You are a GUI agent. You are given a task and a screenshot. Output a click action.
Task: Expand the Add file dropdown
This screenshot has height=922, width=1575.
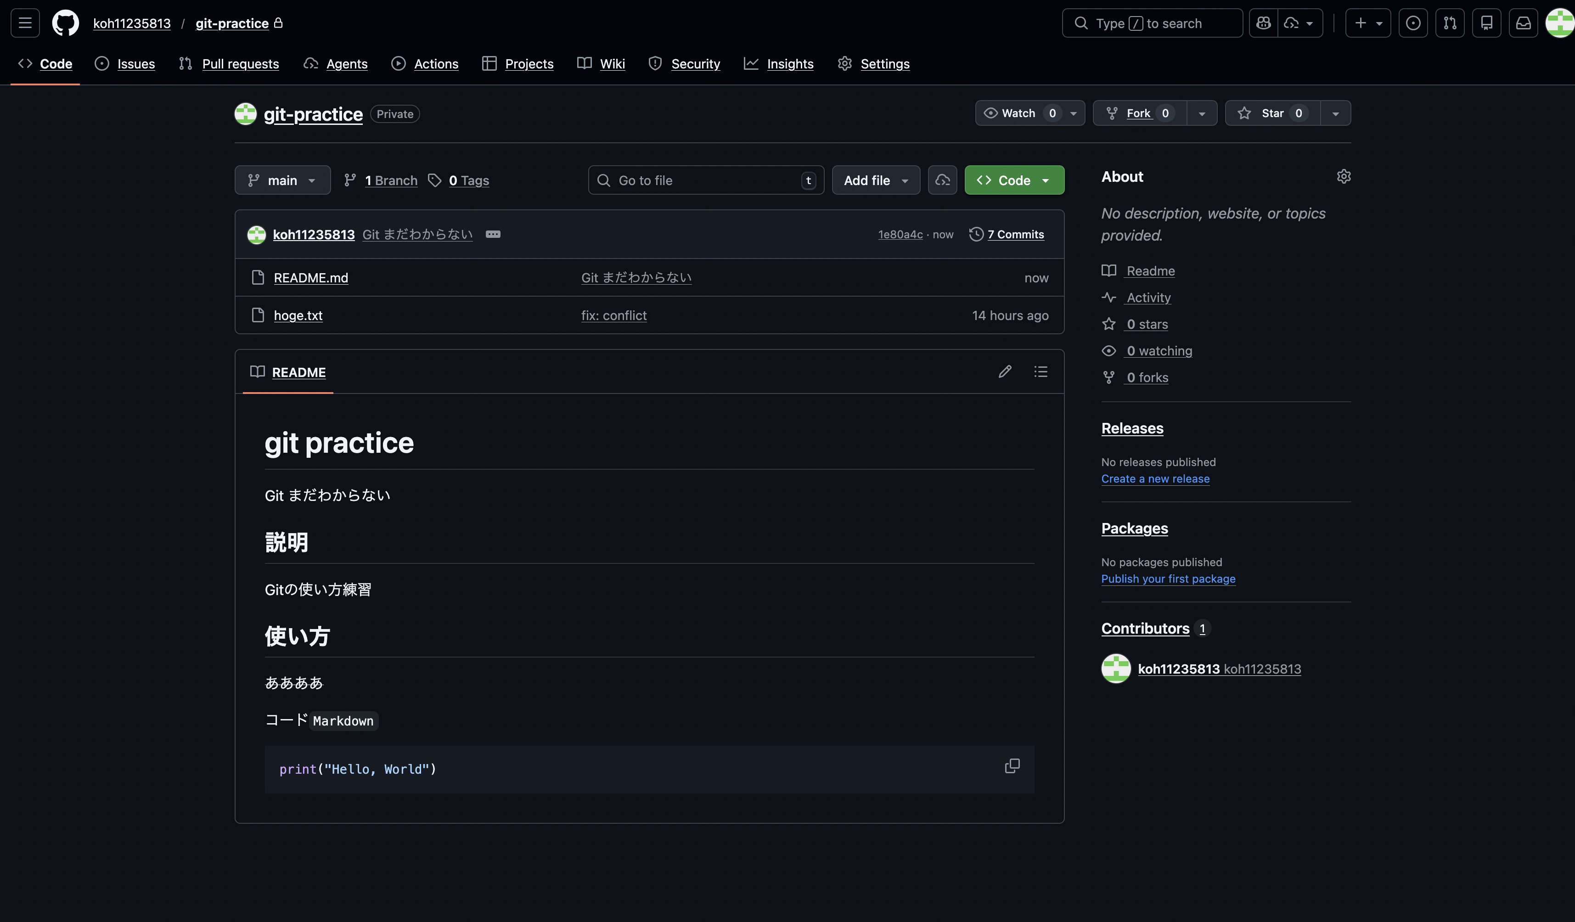tap(875, 180)
